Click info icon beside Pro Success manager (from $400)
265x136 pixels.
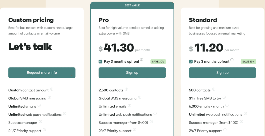pyautogui.click(x=151, y=122)
